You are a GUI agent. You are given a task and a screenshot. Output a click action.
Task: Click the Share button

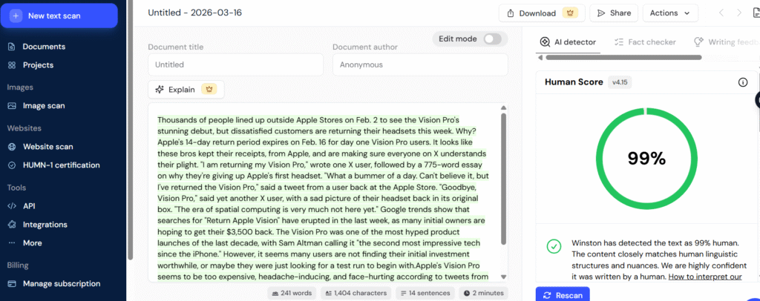[x=613, y=13]
